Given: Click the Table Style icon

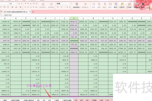Looking at the screenshot, I should pos(85,4).
